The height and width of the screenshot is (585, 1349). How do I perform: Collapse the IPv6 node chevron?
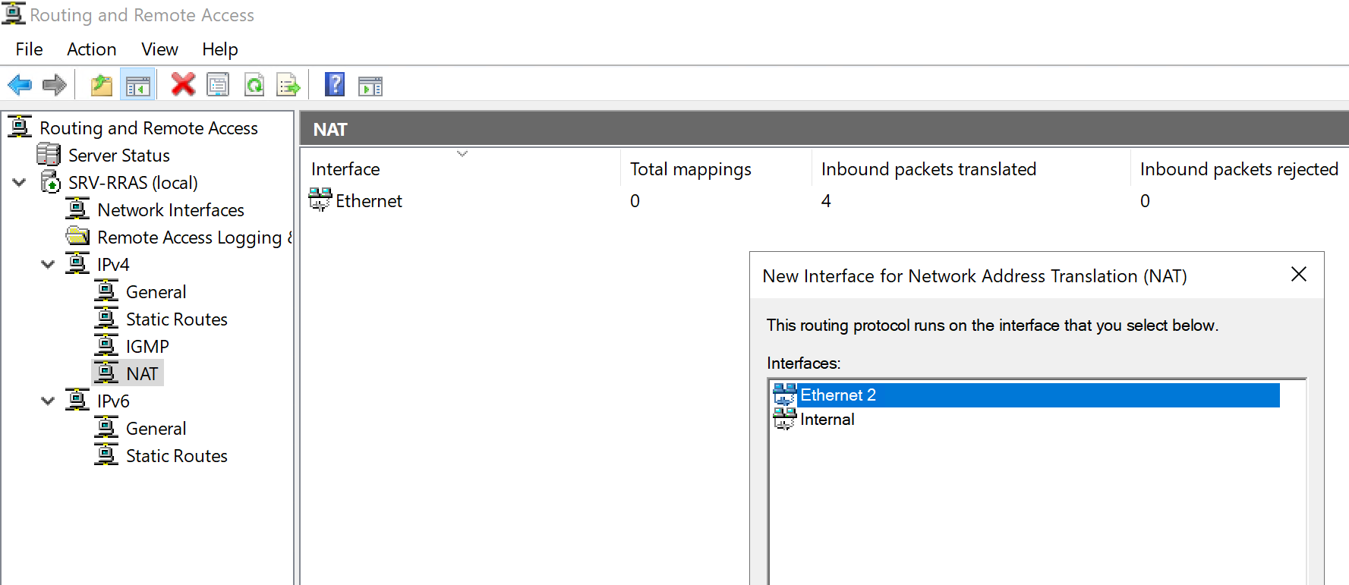pyautogui.click(x=48, y=401)
